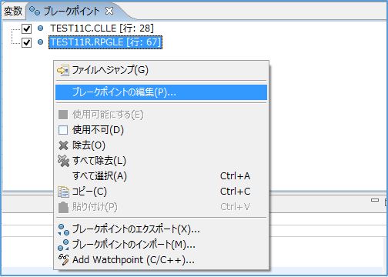
Task: Click the blue breakpoint dot beside TEST11C.CLLE
Action: coord(40,28)
